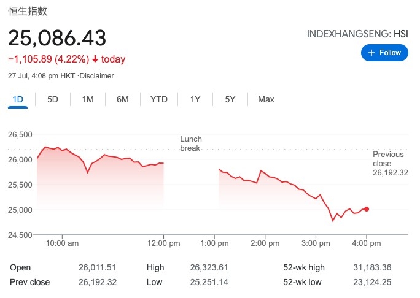
Task: Click the 恒生指數 title
Action: (28, 11)
